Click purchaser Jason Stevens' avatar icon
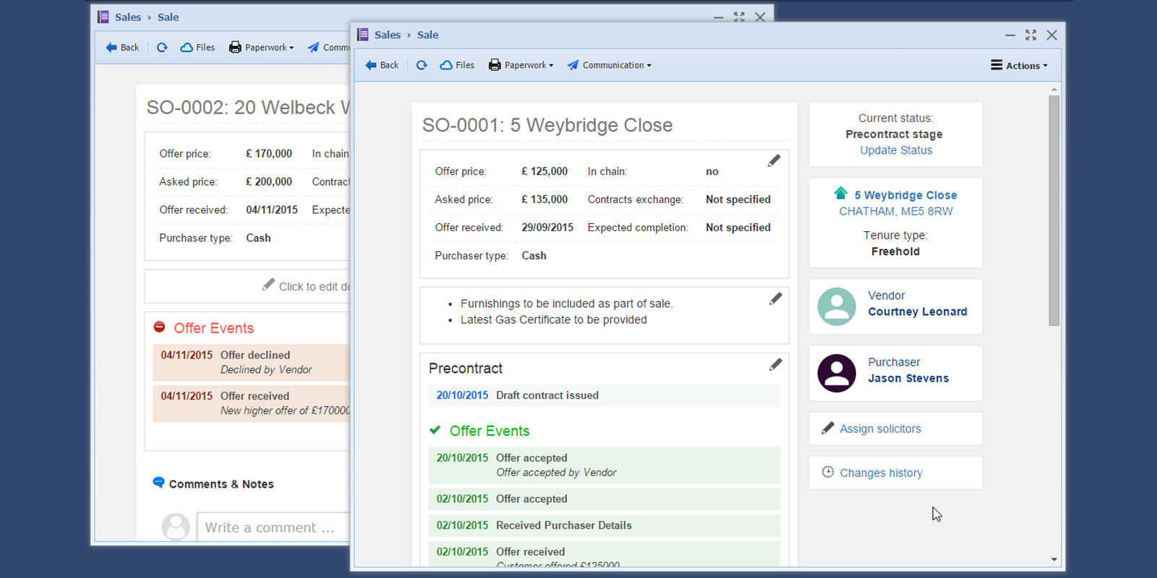Viewport: 1157px width, 578px height. click(837, 373)
